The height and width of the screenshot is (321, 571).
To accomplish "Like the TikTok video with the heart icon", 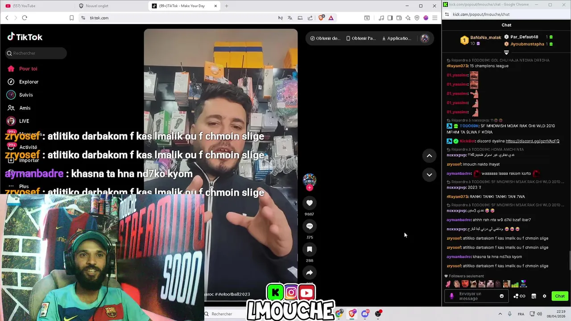I will tap(310, 203).
